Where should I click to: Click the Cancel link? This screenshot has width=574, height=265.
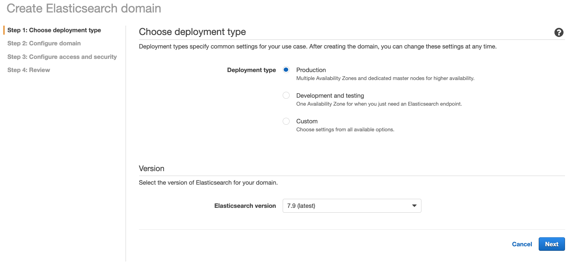(522, 244)
